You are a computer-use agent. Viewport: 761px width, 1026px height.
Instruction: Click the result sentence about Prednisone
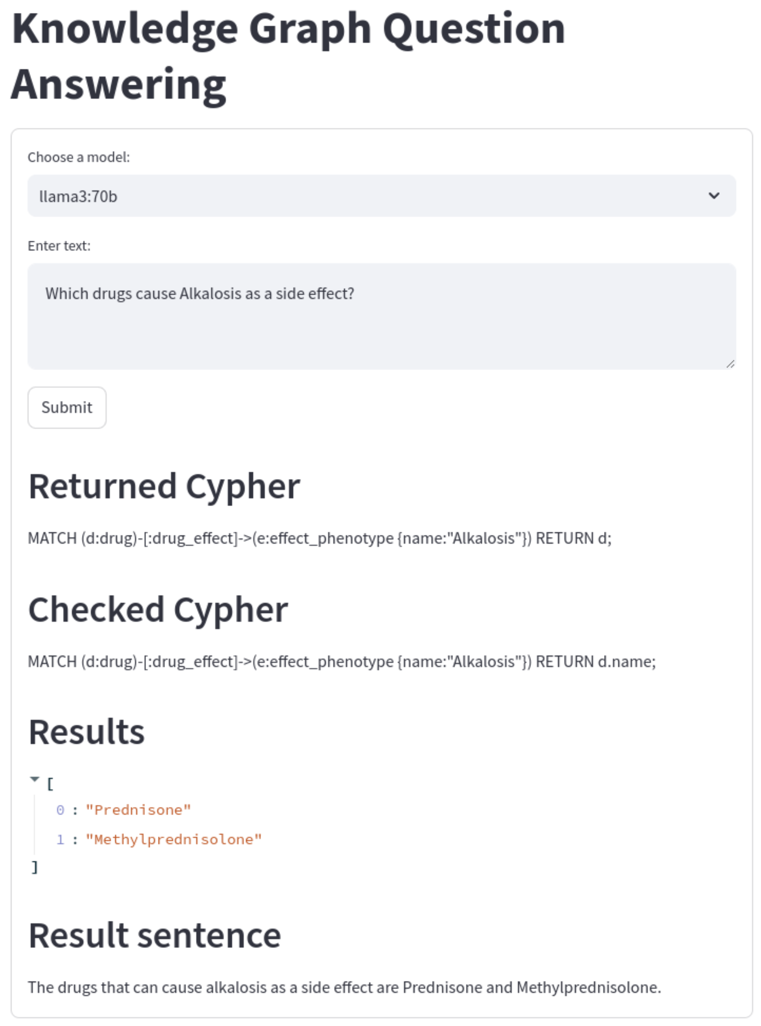[x=344, y=987]
